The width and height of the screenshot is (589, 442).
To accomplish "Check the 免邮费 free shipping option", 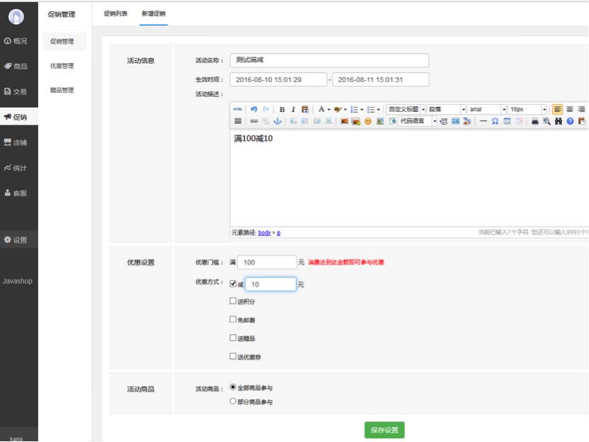I will point(234,319).
